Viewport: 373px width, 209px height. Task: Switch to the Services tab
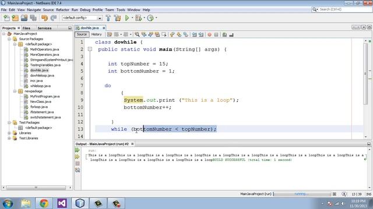pyautogui.click(x=44, y=28)
